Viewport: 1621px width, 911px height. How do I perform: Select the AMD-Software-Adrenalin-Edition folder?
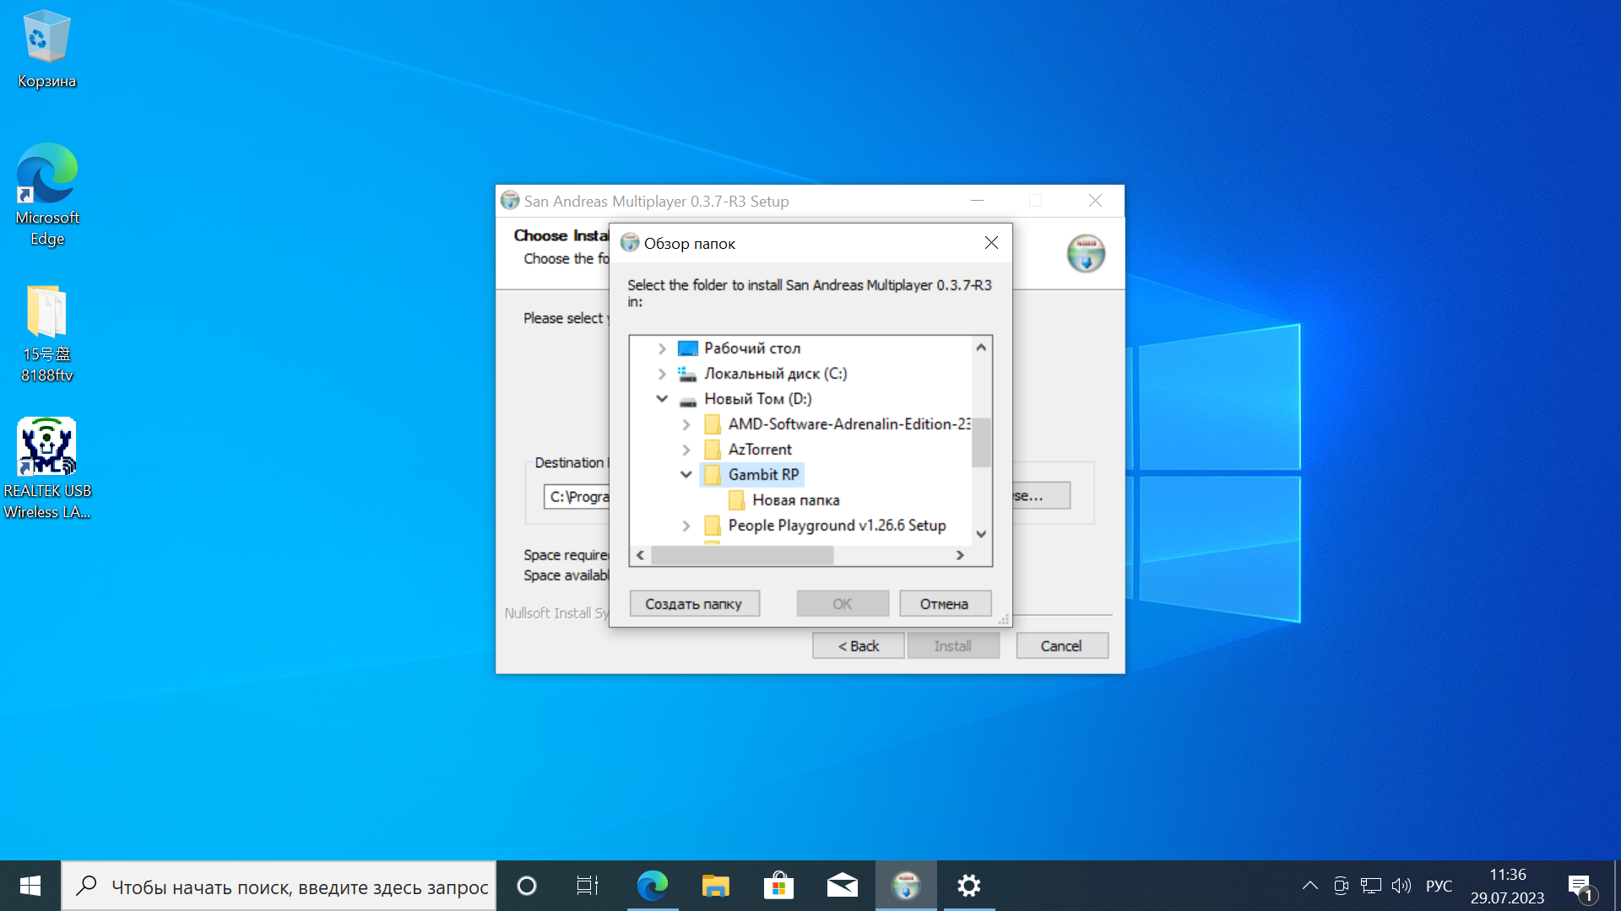click(x=848, y=424)
